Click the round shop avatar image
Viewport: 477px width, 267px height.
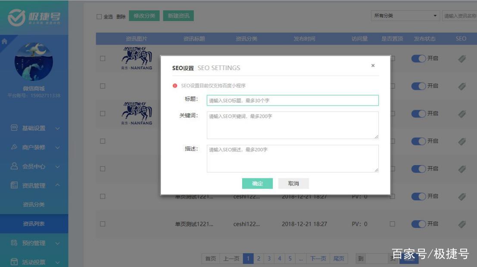tap(34, 61)
